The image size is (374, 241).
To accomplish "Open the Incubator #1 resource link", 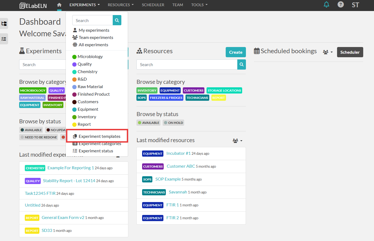I will (x=178, y=153).
